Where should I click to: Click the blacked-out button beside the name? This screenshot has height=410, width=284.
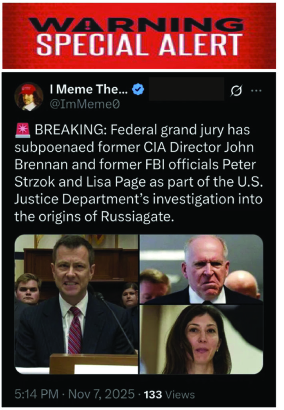pyautogui.click(x=186, y=89)
